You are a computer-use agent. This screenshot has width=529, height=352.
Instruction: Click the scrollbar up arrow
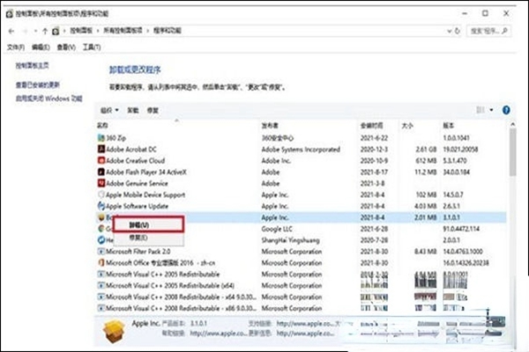(x=513, y=124)
